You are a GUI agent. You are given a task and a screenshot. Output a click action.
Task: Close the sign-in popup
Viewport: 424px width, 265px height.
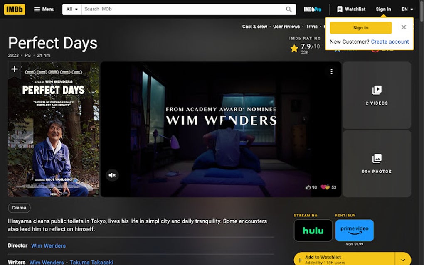pos(404,27)
